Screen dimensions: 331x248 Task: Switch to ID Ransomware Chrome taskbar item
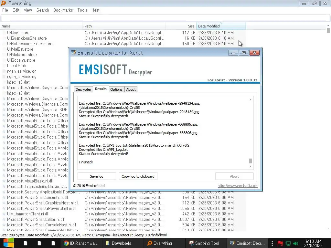point(81,243)
